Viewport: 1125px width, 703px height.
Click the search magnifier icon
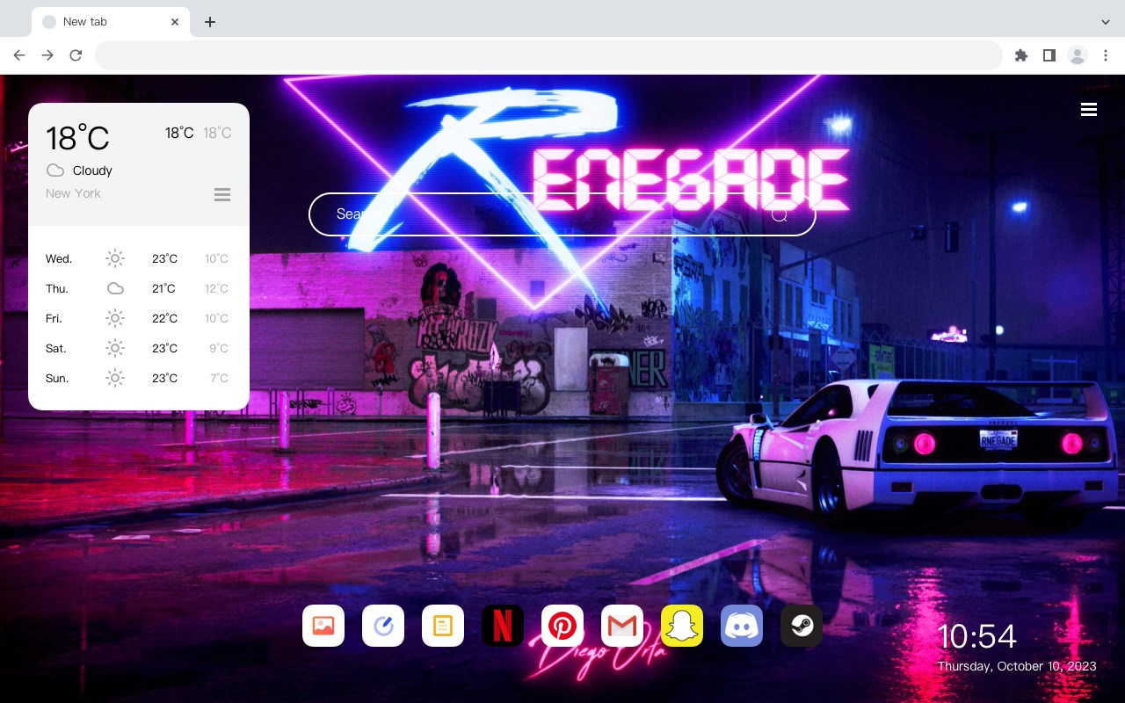(x=780, y=214)
